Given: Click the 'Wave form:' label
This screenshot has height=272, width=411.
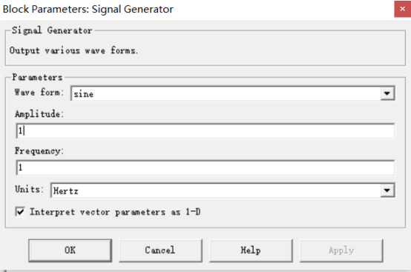Looking at the screenshot, I should pyautogui.click(x=39, y=93).
